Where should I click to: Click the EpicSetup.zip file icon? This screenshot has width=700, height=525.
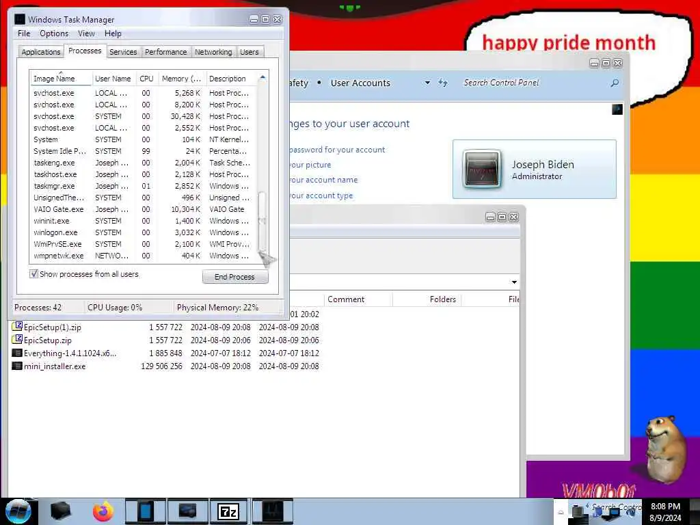(x=17, y=340)
